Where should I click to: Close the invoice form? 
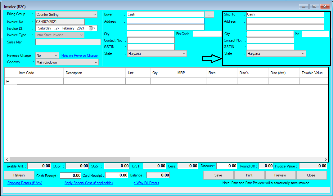pyautogui.click(x=311, y=175)
